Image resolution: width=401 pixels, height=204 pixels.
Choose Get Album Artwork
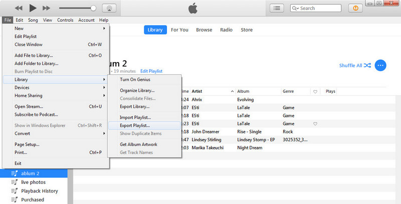click(x=144, y=144)
